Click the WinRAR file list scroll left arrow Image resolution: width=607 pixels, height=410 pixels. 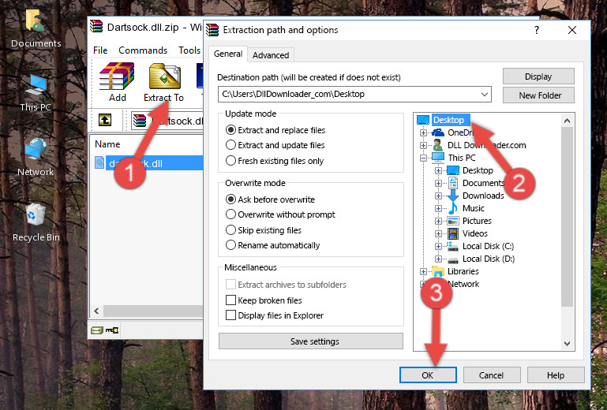(x=96, y=311)
